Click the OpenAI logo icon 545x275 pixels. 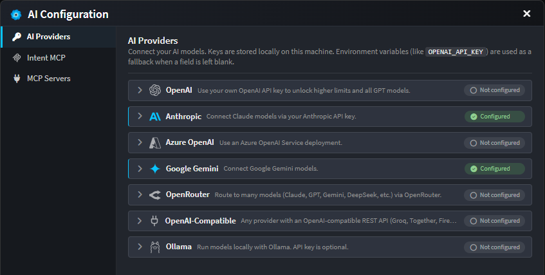pyautogui.click(x=155, y=90)
